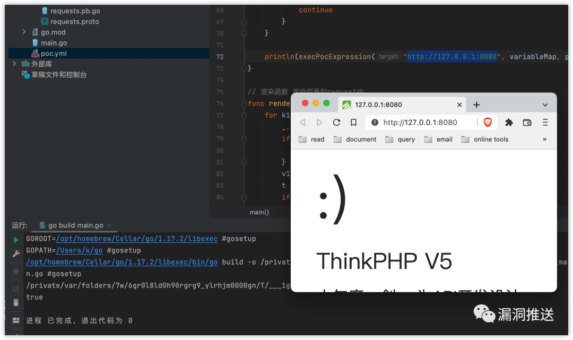The image size is (573, 340).
Task: Close the go build main.go run tab
Action: point(109,225)
